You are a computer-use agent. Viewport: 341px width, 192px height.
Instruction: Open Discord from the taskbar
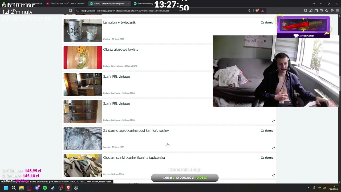point(37,188)
